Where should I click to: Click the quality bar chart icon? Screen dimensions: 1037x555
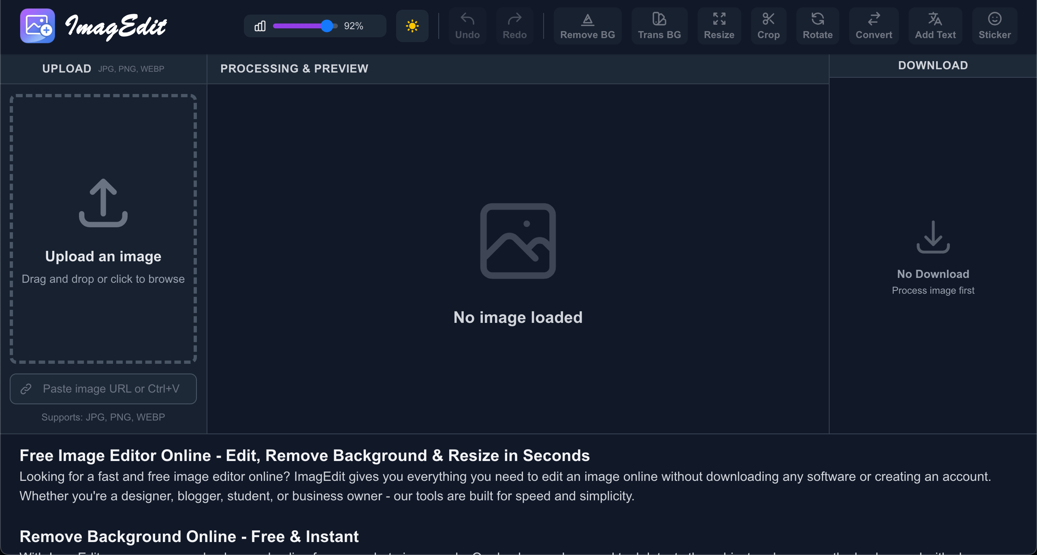[x=260, y=26]
